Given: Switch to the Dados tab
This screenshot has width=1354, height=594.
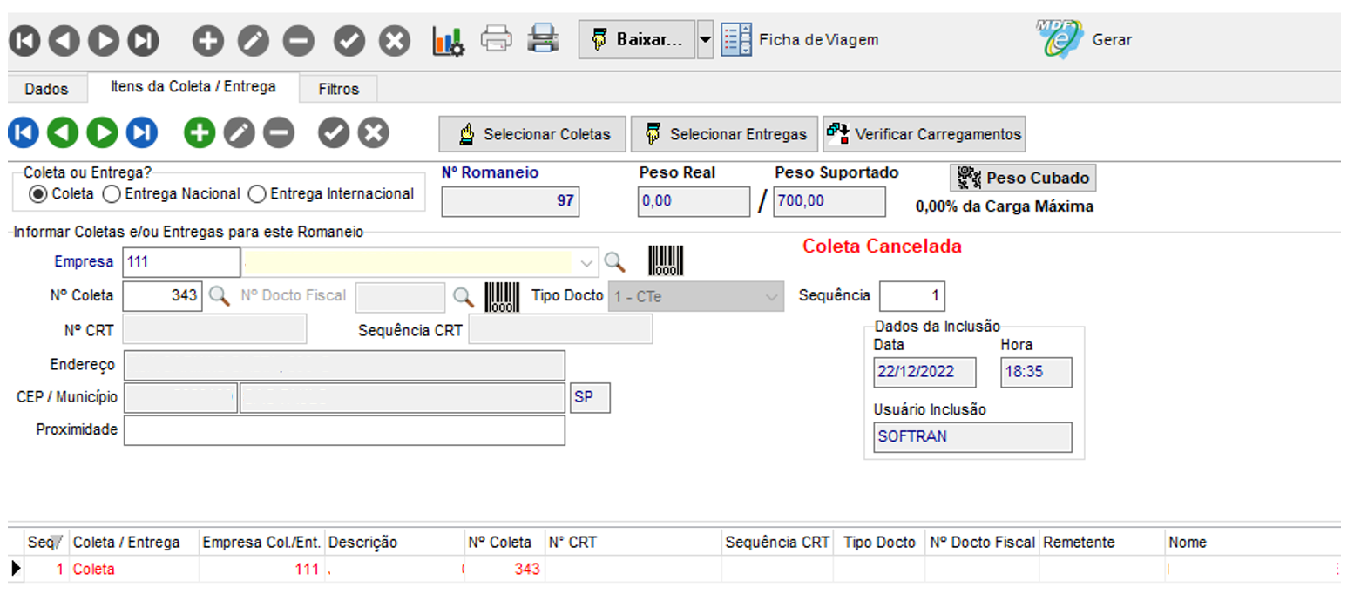Looking at the screenshot, I should pyautogui.click(x=46, y=89).
